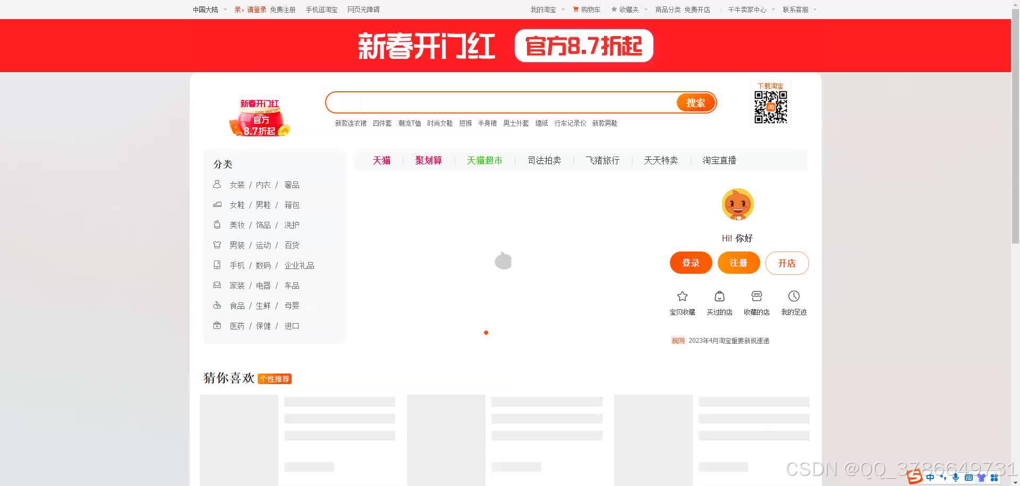Click the 女装 category person icon

pos(217,184)
